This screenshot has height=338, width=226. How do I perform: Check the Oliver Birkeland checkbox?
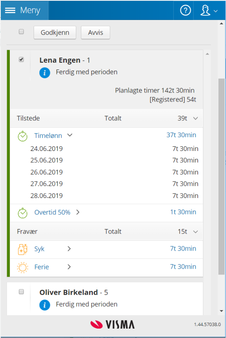[x=21, y=292]
